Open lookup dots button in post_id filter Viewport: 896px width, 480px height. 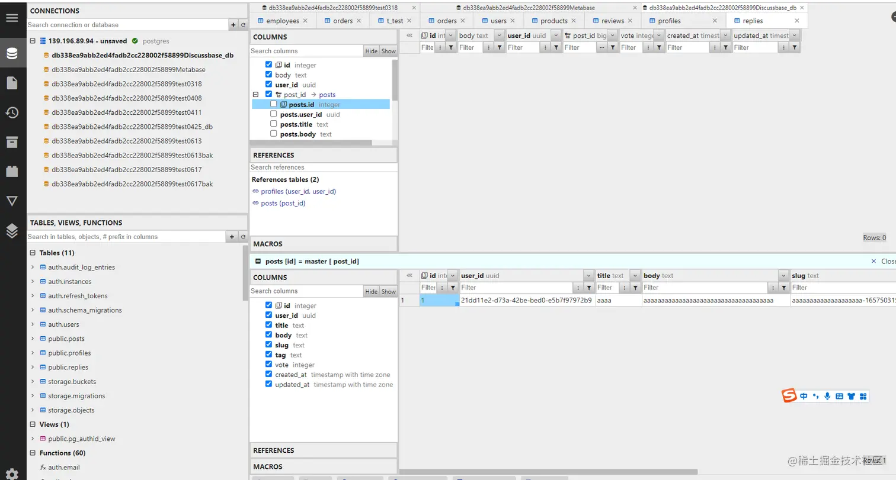tap(602, 47)
